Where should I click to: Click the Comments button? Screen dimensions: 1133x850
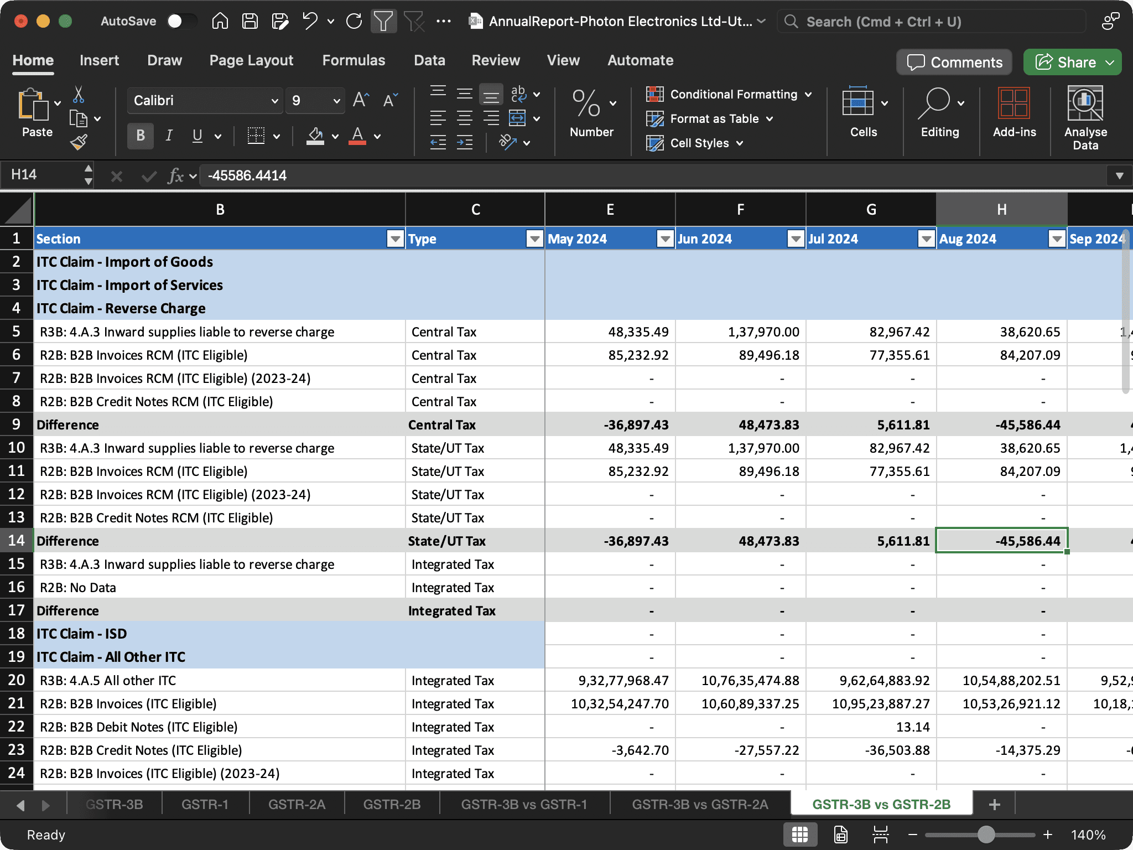954,62
